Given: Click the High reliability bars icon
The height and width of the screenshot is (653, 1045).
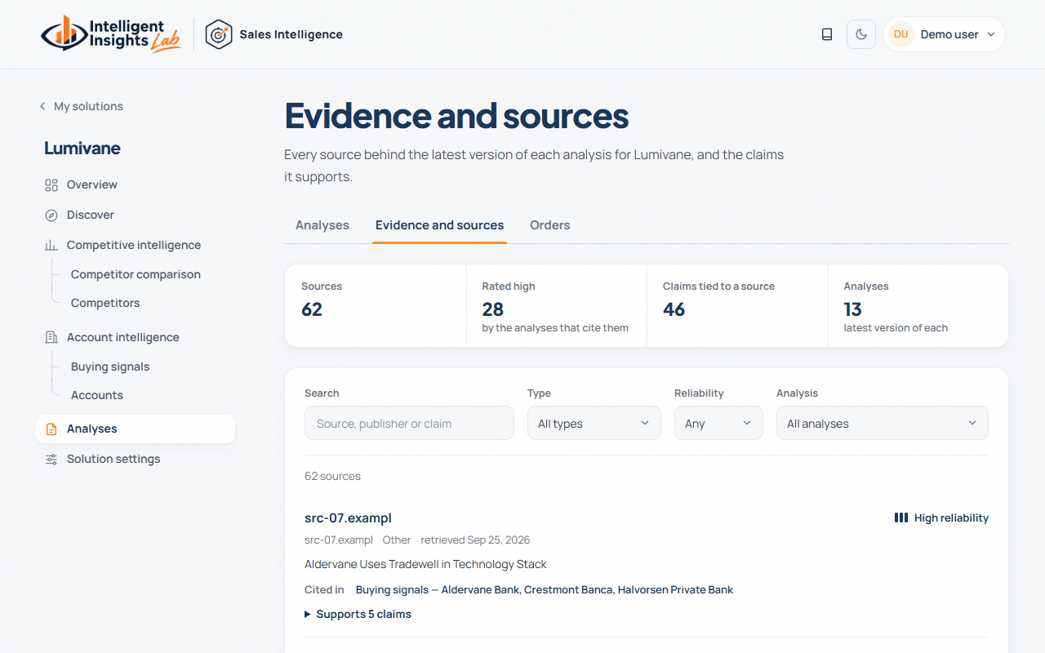Looking at the screenshot, I should 901,518.
